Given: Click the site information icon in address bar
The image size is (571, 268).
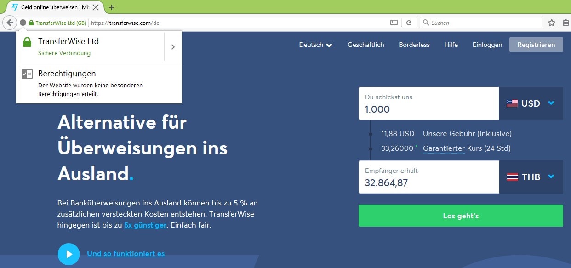Looking at the screenshot, I should click(23, 23).
